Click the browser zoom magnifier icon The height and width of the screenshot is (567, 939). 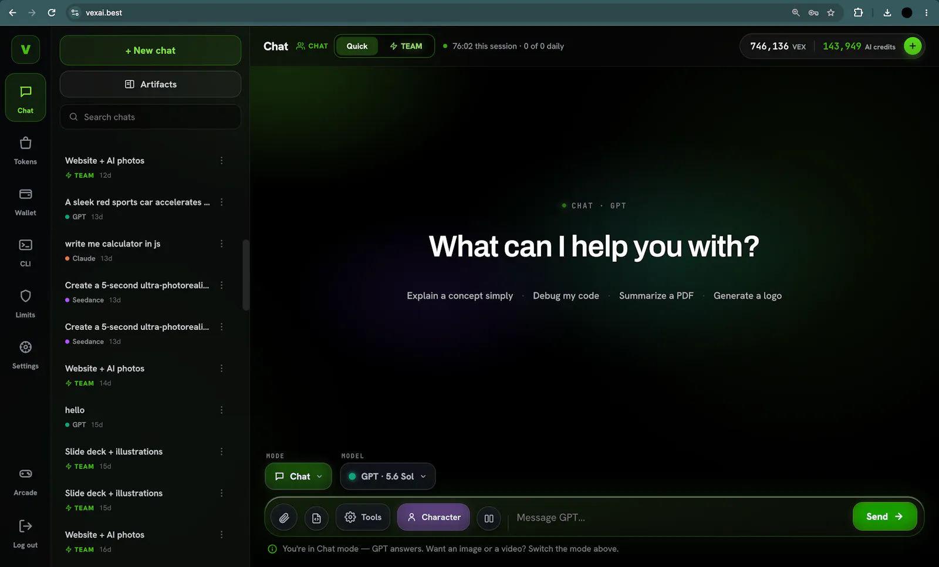point(796,12)
